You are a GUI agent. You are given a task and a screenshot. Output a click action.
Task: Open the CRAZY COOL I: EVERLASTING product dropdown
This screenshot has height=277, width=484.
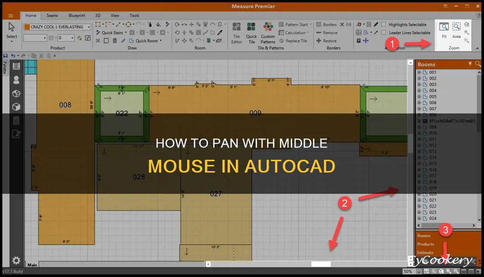[88, 27]
